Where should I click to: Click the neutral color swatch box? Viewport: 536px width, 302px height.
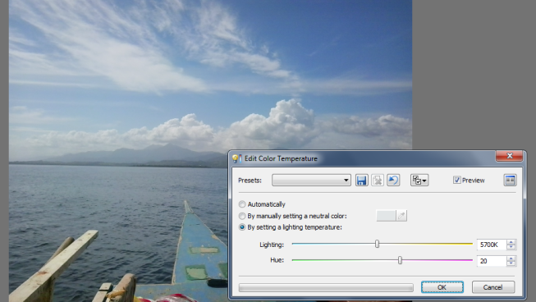tap(386, 216)
